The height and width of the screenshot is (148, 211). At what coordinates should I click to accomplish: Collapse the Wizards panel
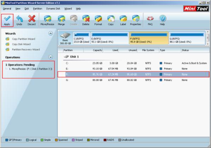(51, 33)
